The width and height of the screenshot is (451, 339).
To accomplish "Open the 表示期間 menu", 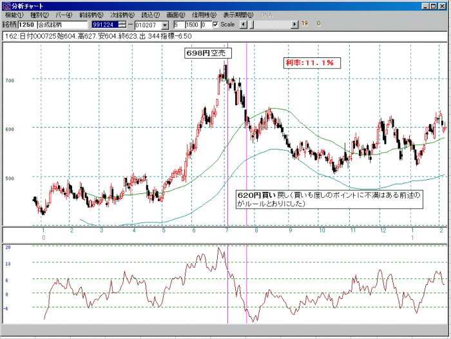I will 235,14.
